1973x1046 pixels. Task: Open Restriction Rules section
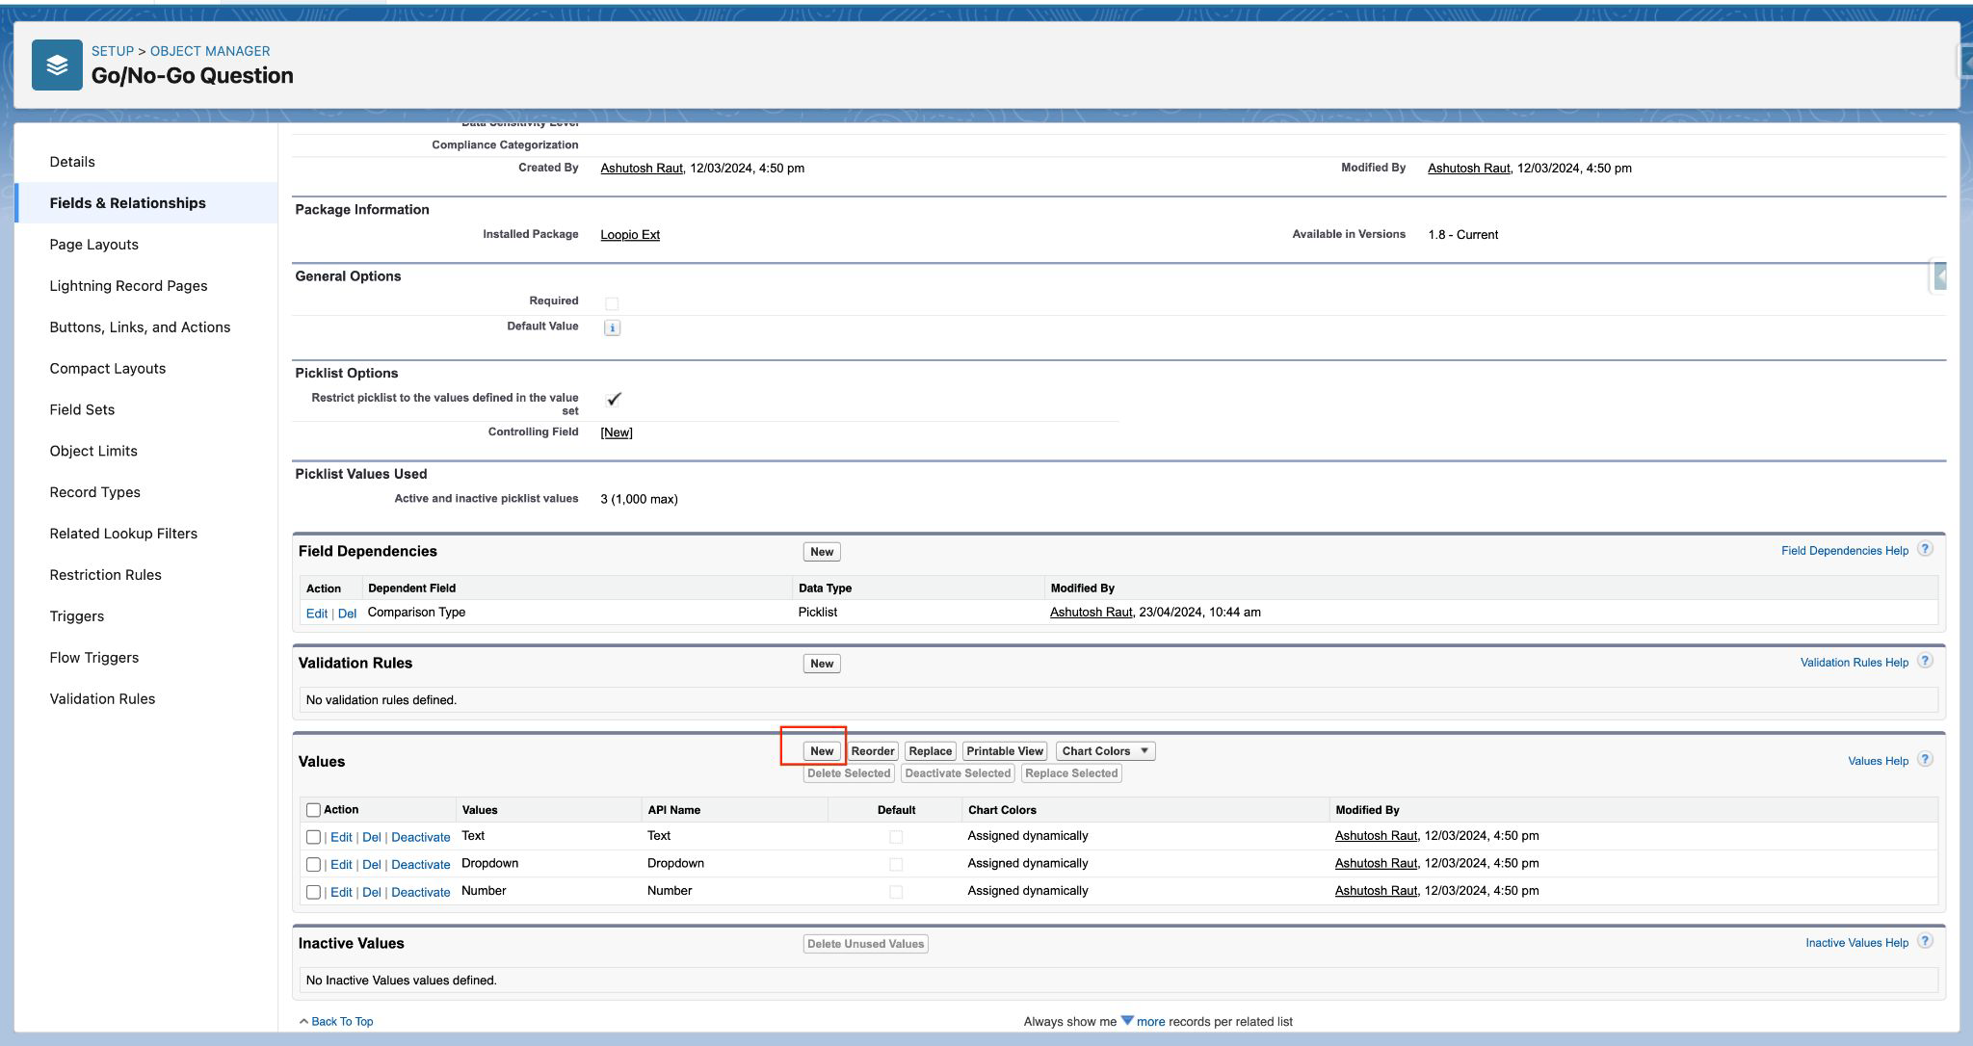[106, 576]
